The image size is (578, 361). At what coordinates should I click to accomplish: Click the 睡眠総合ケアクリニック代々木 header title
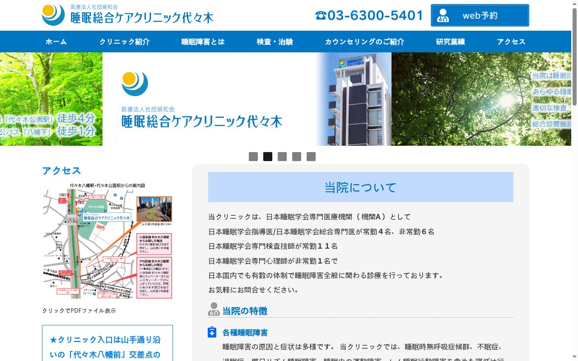142,18
